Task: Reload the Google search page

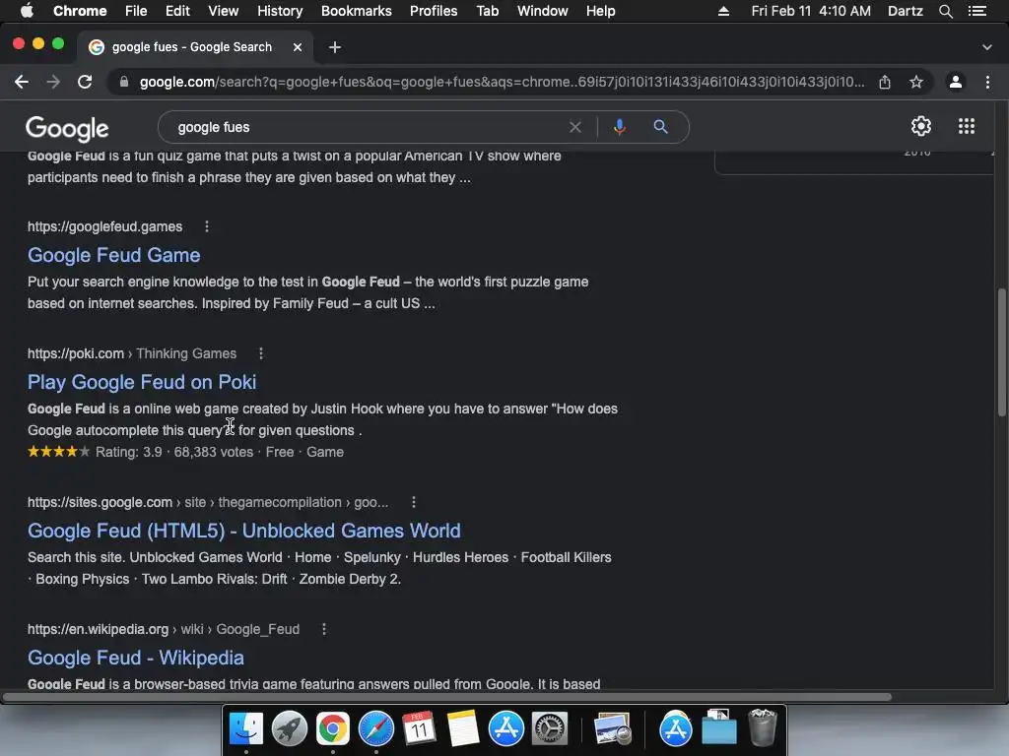Action: point(85,82)
